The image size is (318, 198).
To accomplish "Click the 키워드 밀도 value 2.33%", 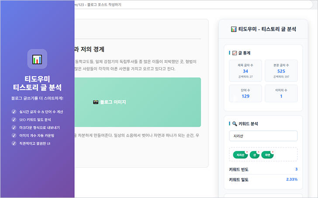I will coord(292,179).
